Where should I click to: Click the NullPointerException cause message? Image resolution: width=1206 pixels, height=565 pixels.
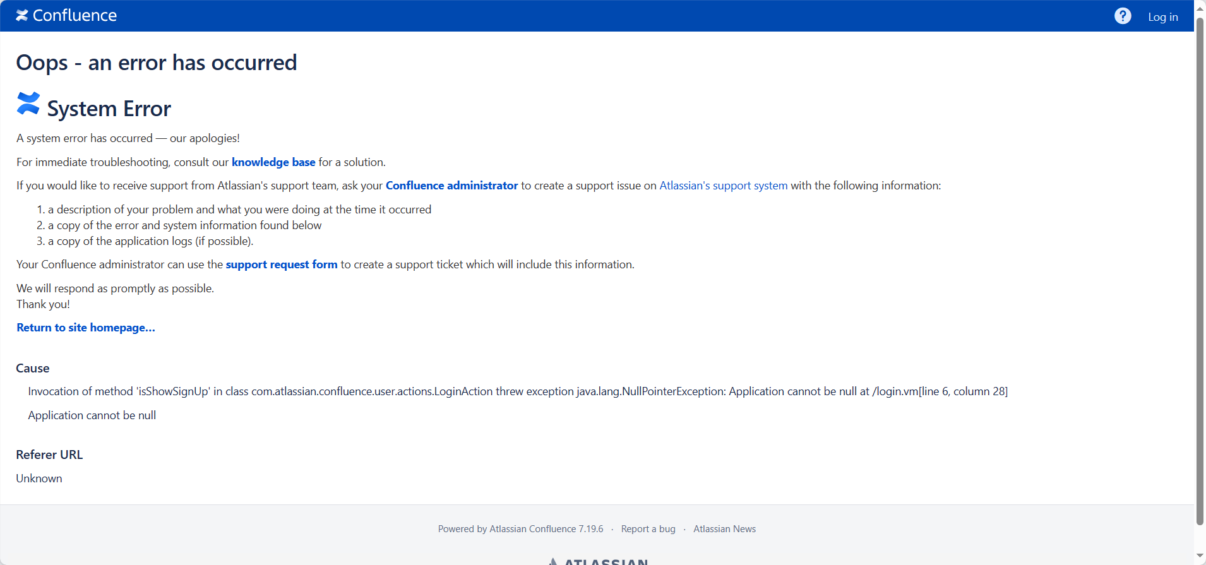pos(518,391)
